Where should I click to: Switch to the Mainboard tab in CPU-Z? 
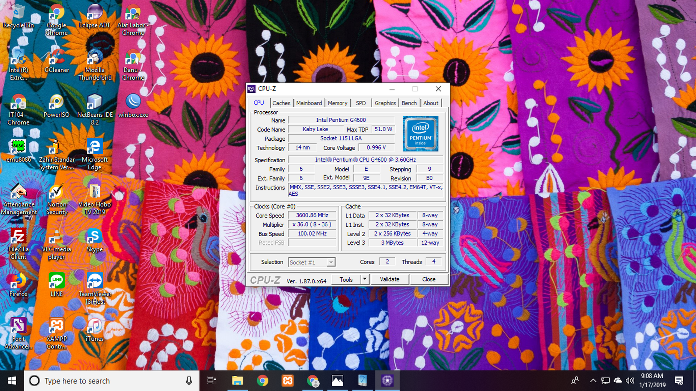click(x=309, y=103)
